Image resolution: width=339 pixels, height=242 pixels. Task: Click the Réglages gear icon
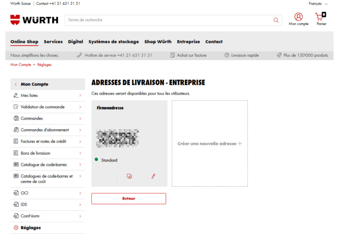click(x=16, y=228)
